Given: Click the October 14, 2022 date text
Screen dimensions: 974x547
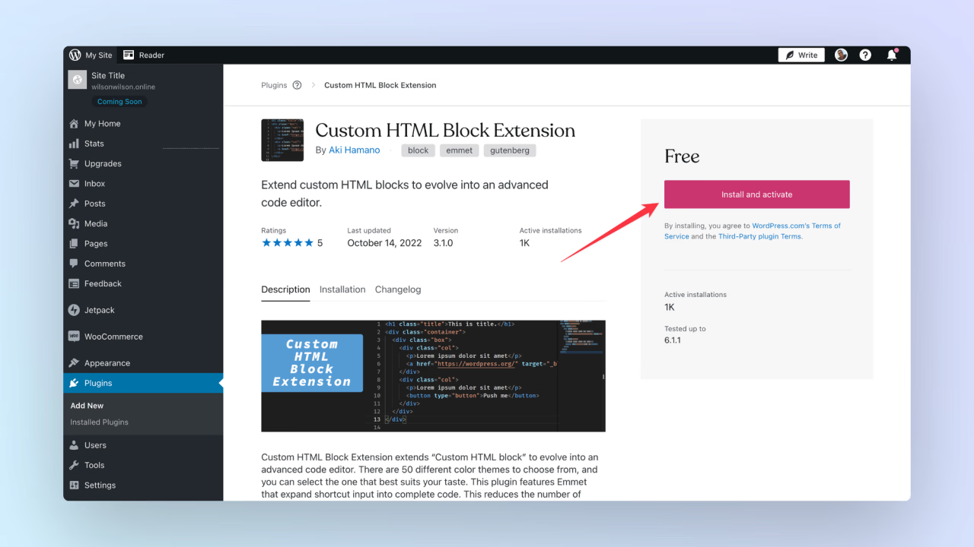Looking at the screenshot, I should (384, 243).
